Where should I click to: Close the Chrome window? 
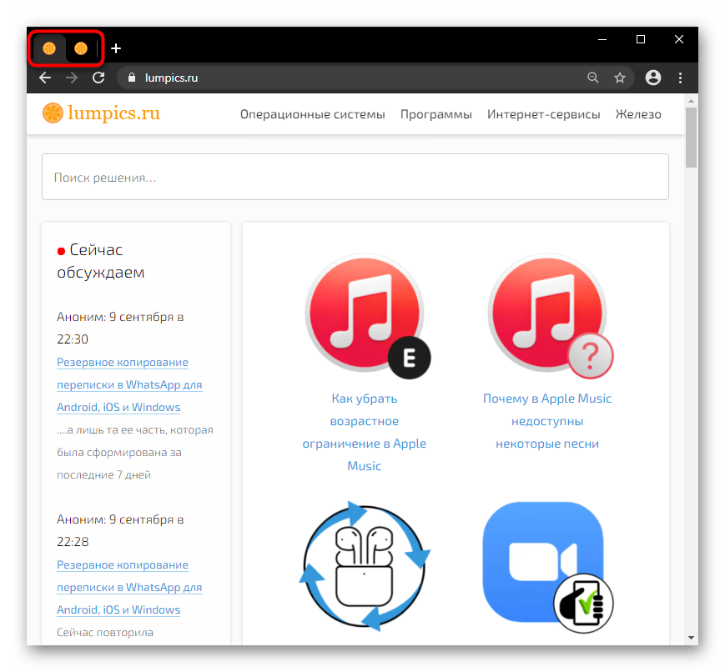pyautogui.click(x=679, y=40)
